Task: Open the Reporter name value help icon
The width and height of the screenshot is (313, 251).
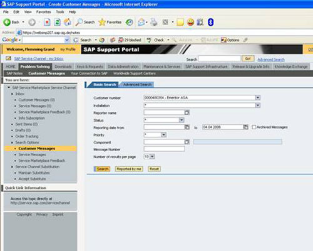Action: (x=187, y=112)
